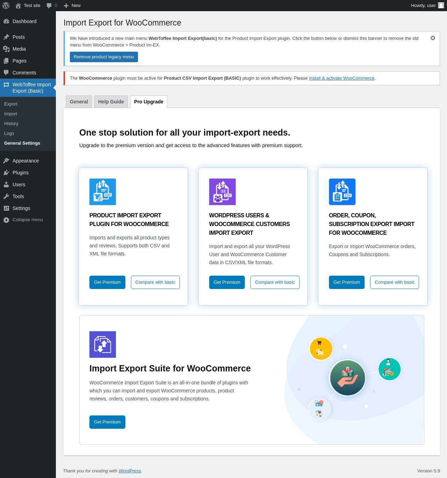This screenshot has height=478, width=447.
Task: Click the Comments icon in sidebar
Action: [6, 73]
